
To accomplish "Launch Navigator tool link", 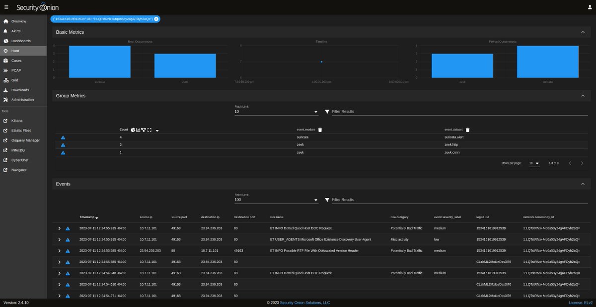I will coord(23,170).
